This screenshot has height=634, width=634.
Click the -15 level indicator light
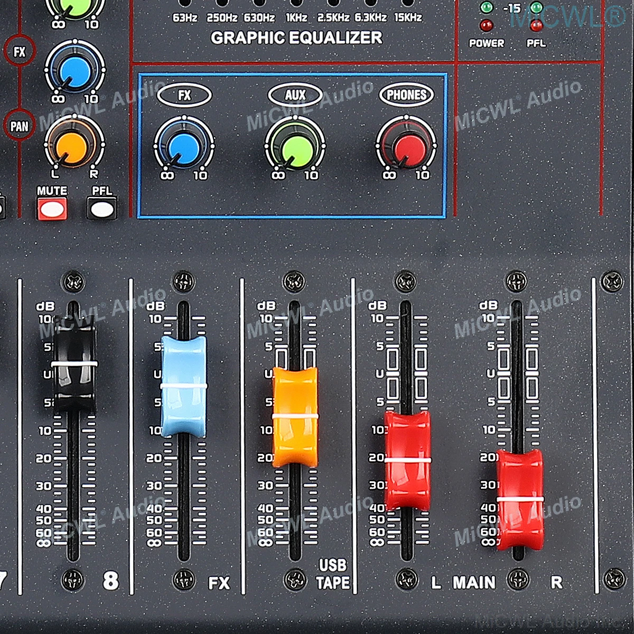[486, 7]
